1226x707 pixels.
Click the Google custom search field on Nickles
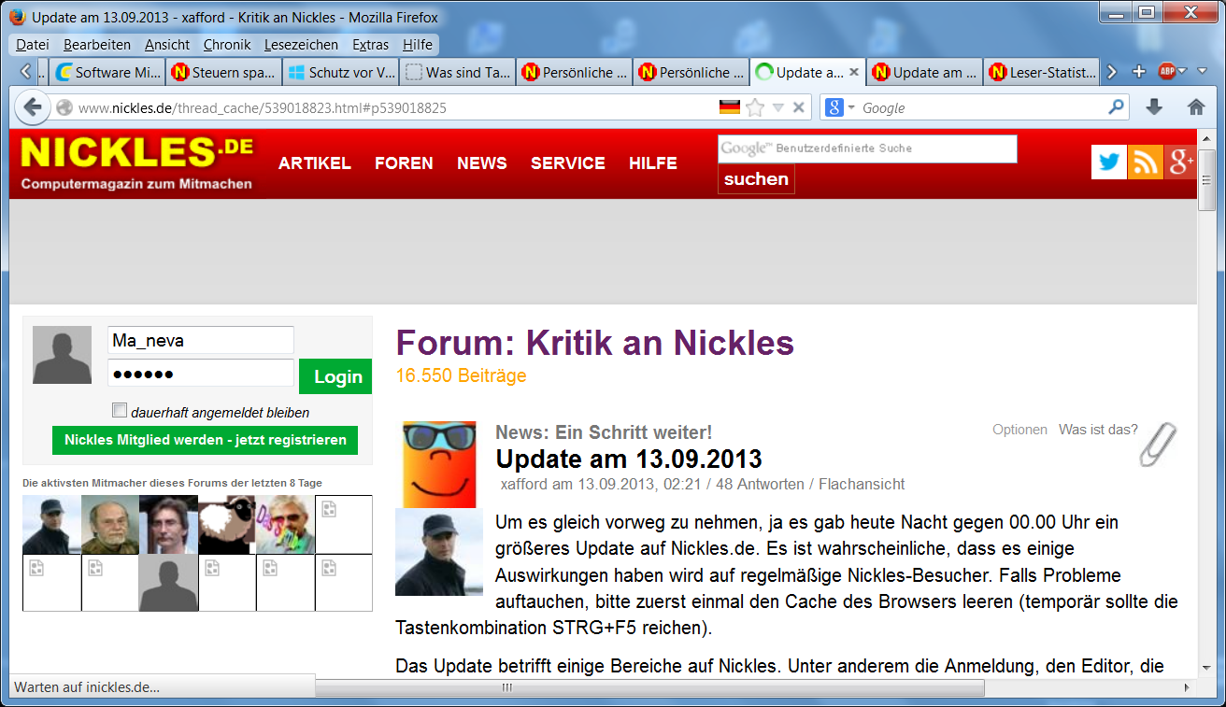[867, 148]
